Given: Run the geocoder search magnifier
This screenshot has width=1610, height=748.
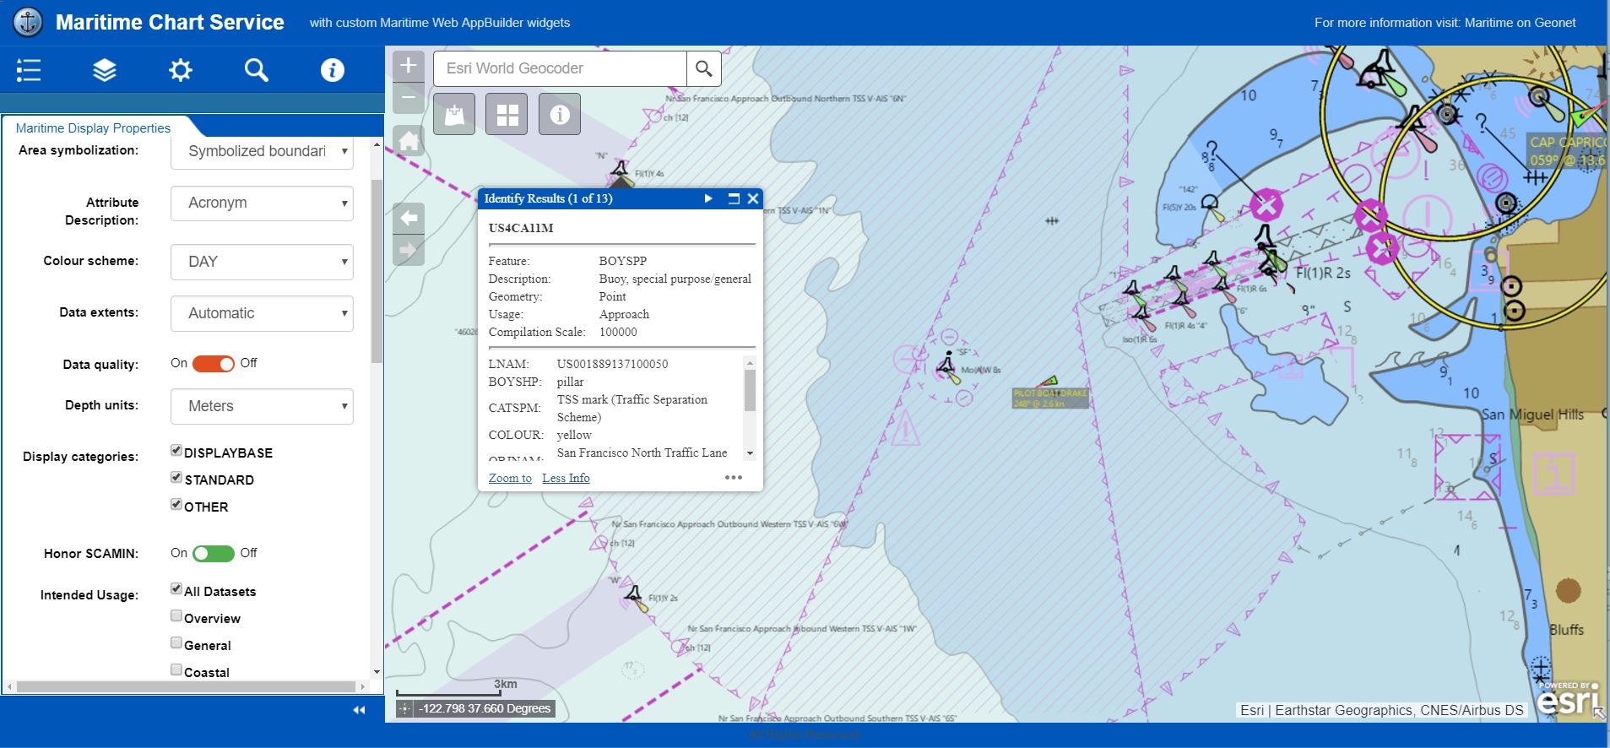Looking at the screenshot, I should pyautogui.click(x=704, y=68).
